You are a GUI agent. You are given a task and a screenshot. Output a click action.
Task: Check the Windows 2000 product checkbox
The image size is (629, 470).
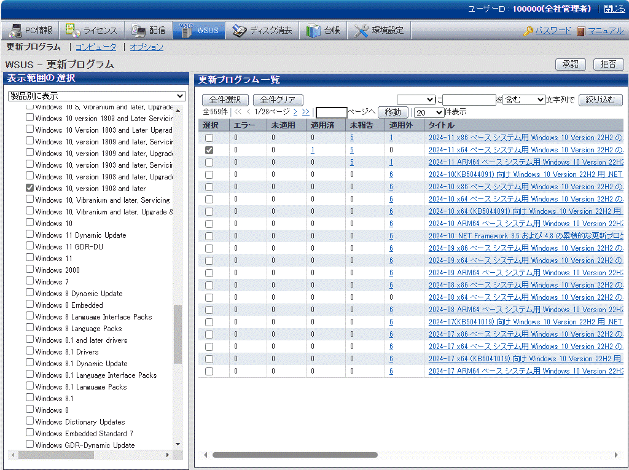(x=29, y=269)
